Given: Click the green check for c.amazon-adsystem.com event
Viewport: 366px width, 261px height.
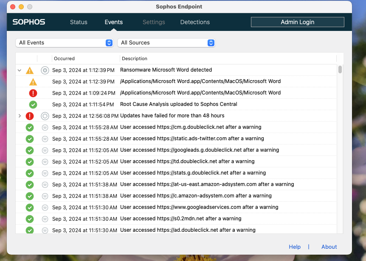Looking at the screenshot, I should pos(30,196).
